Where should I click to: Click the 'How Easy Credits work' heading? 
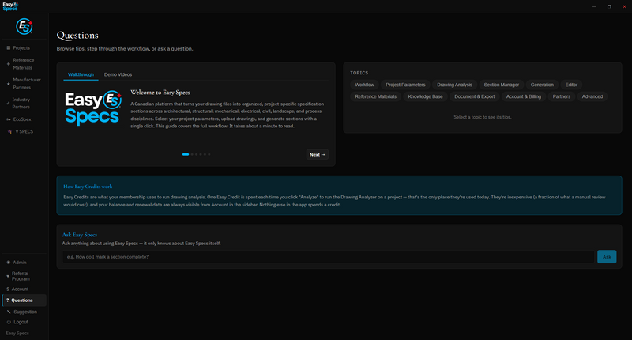88,187
